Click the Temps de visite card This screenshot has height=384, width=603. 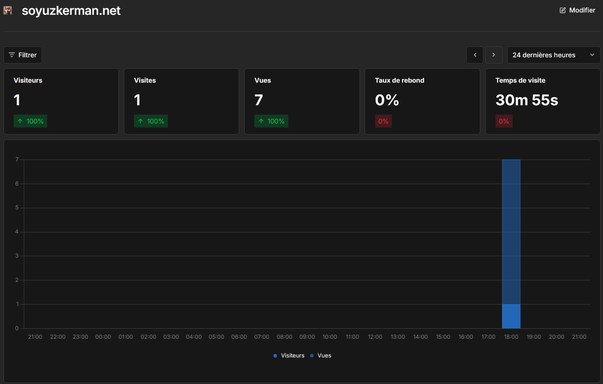click(543, 101)
